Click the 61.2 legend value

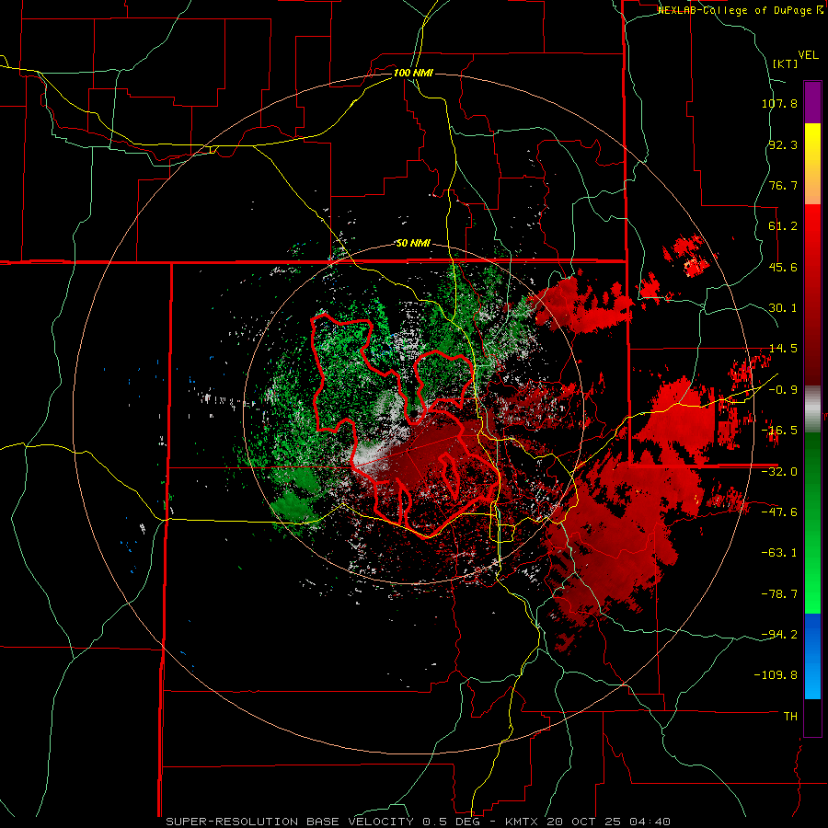coord(783,226)
